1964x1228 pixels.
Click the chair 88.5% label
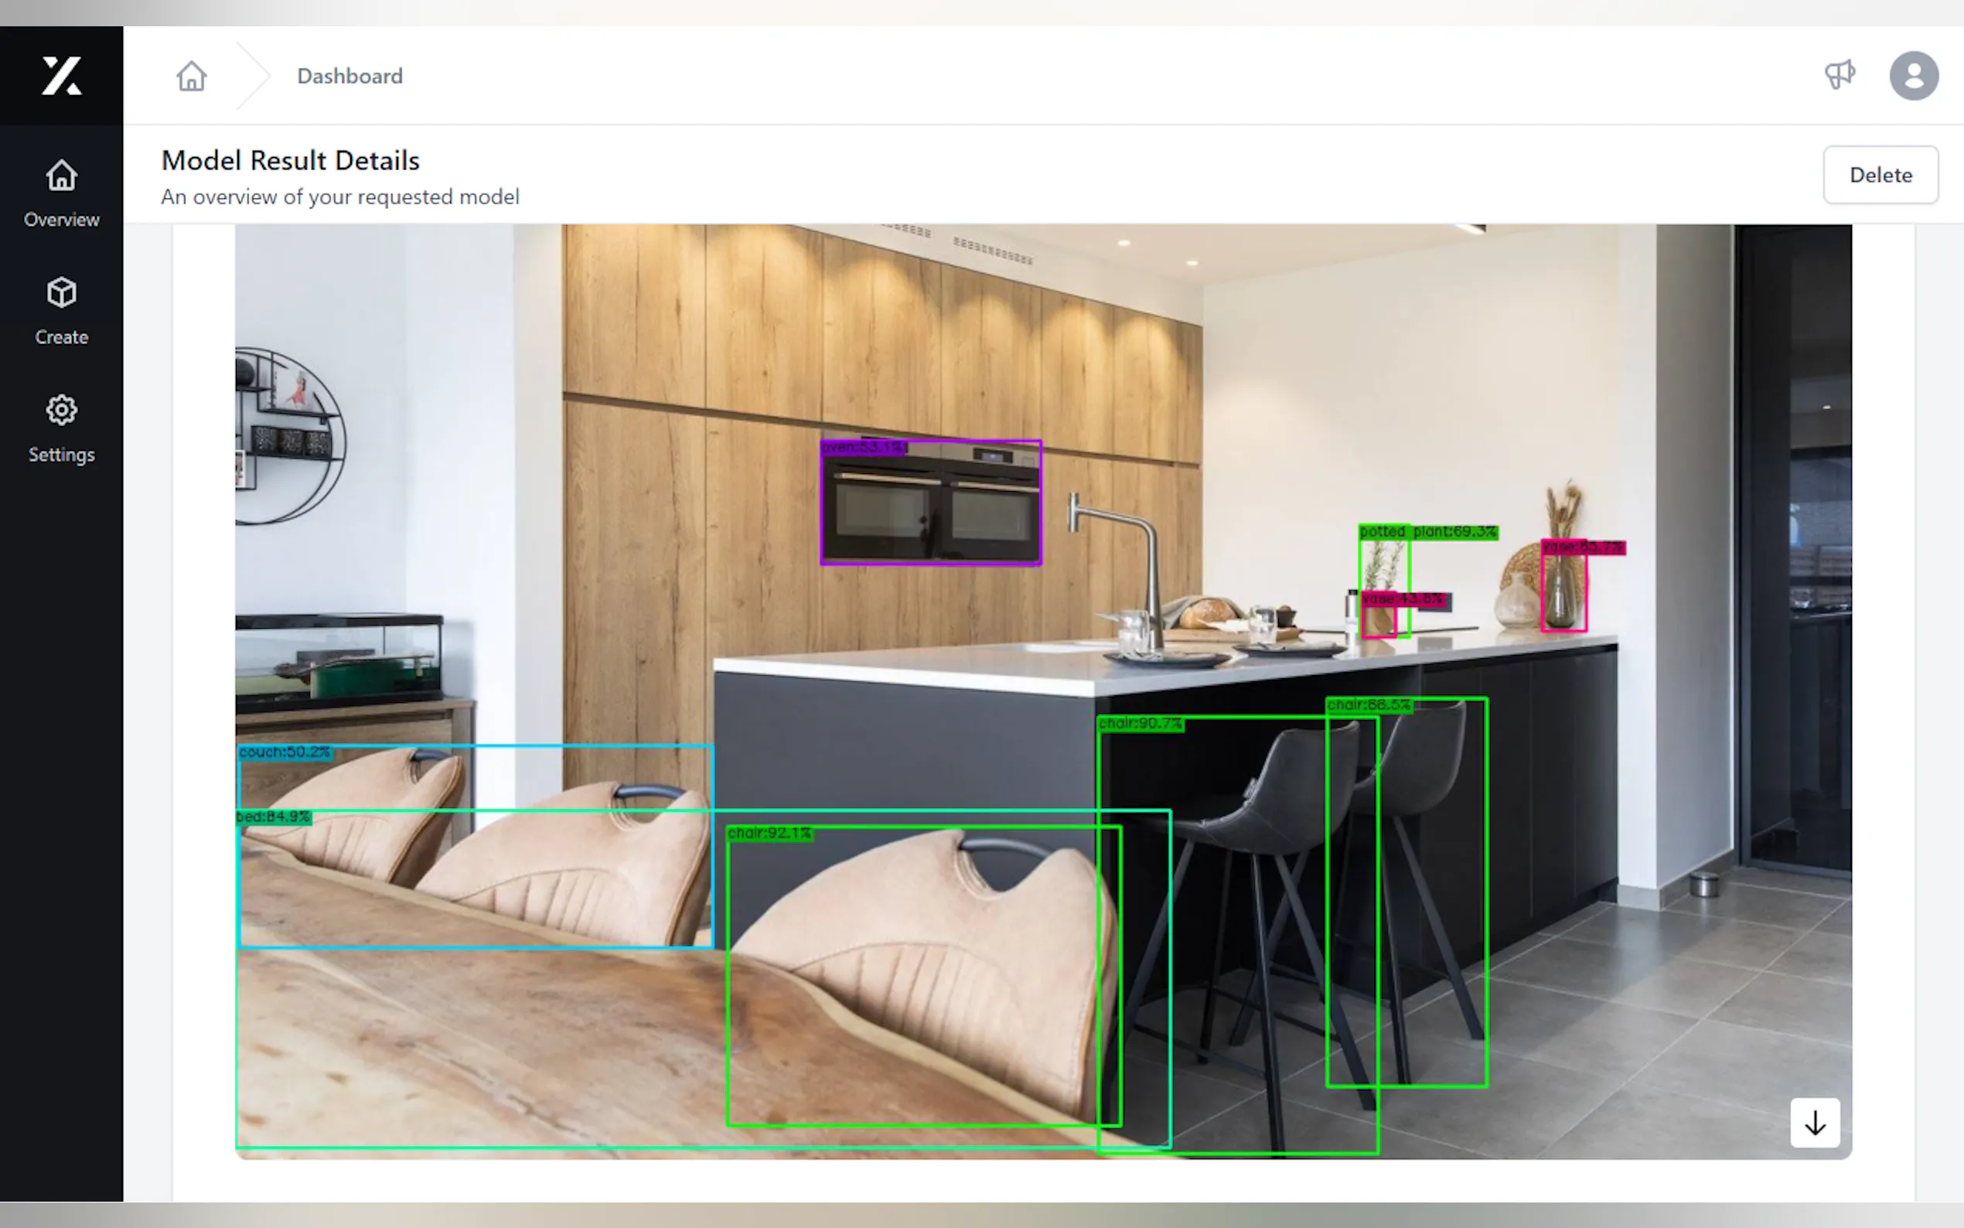click(x=1369, y=705)
